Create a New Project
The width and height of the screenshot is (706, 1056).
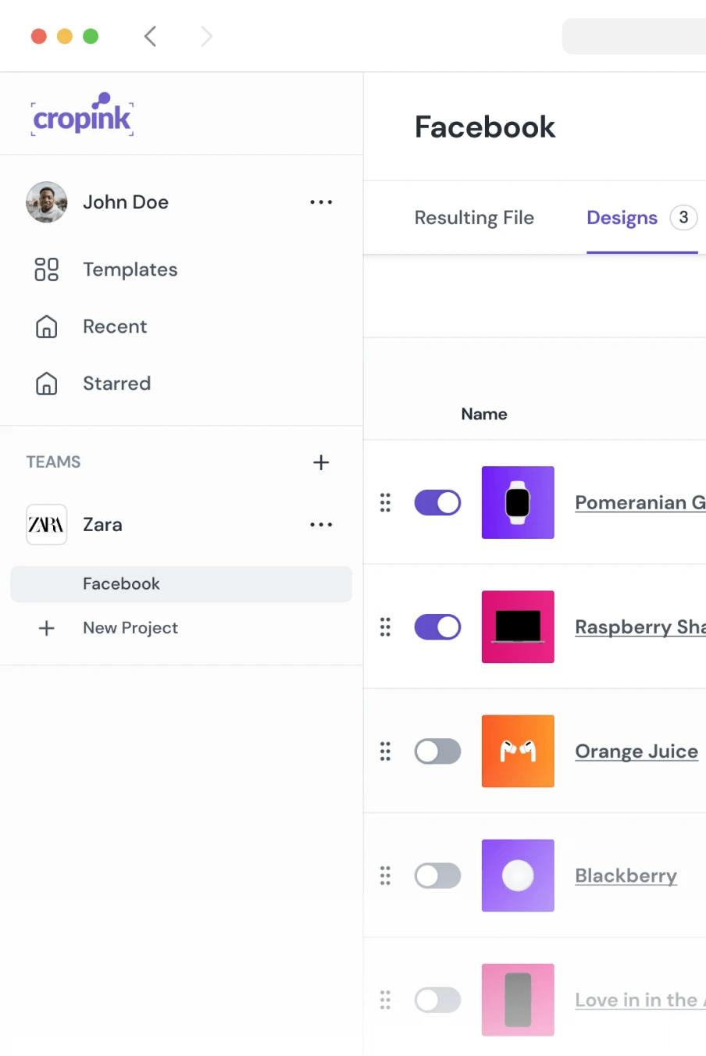(x=130, y=628)
